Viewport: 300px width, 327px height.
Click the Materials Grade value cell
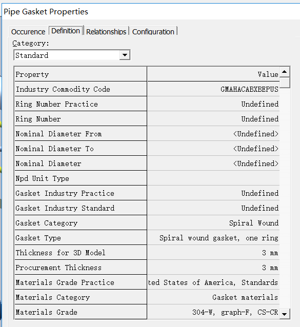click(x=213, y=312)
